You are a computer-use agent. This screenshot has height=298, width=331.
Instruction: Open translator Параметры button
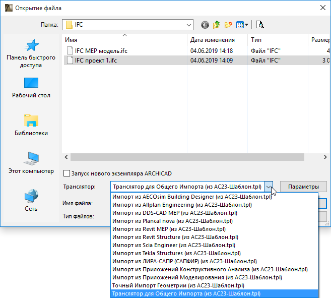click(x=303, y=187)
